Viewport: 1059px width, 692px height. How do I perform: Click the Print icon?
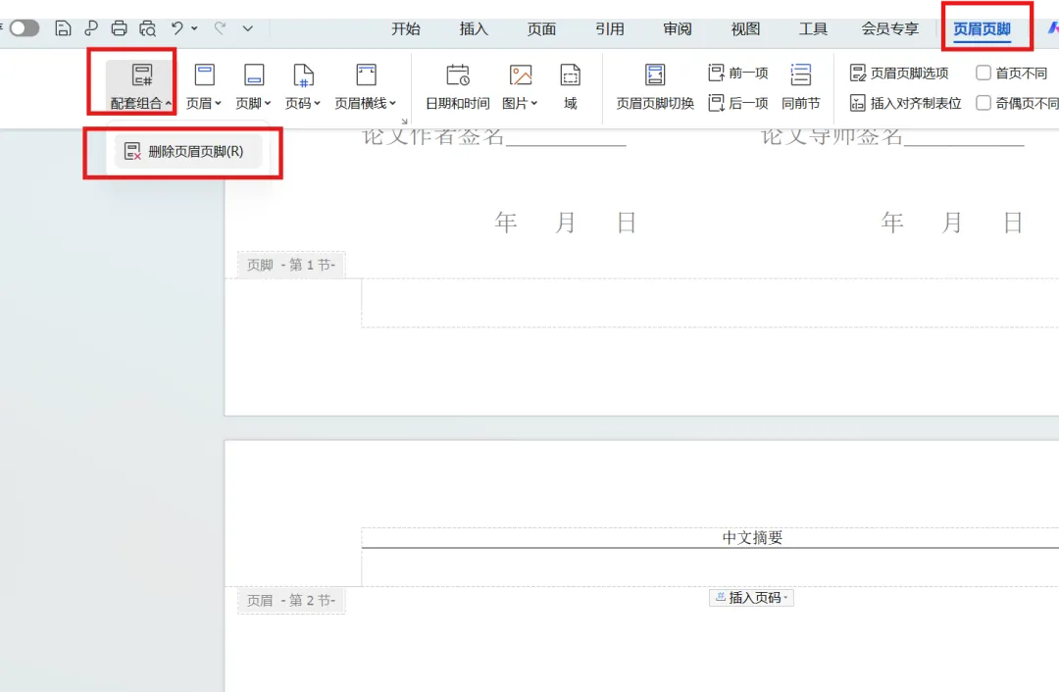click(119, 28)
